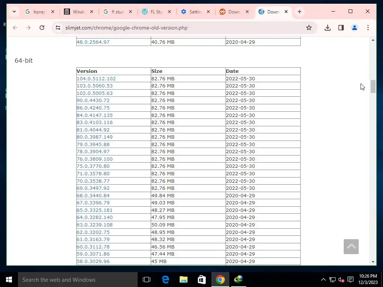The image size is (383, 287).
Task: Click the muted volume tray icon
Action: point(341,280)
